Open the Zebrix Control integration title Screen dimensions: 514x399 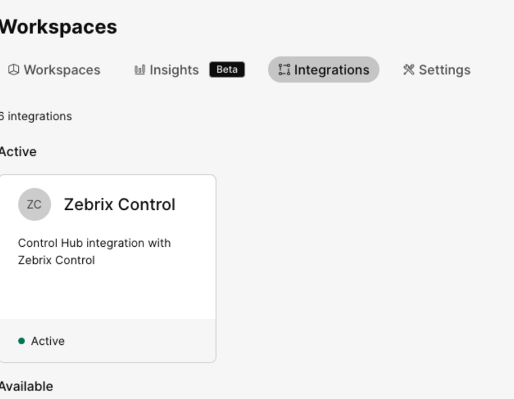[120, 205]
